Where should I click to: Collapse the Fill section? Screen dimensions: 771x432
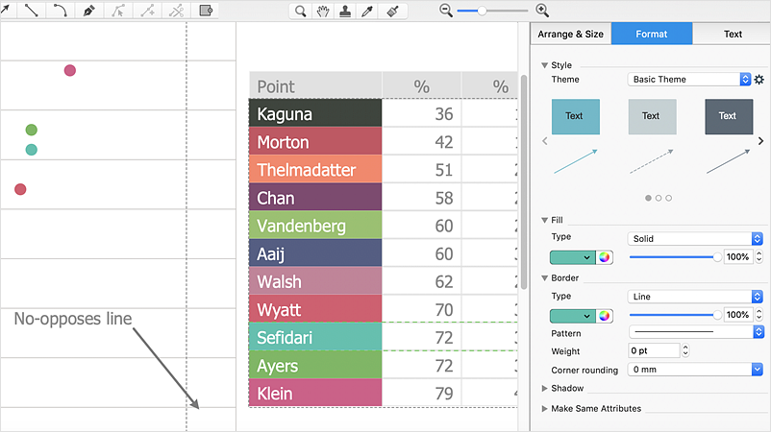[545, 220]
